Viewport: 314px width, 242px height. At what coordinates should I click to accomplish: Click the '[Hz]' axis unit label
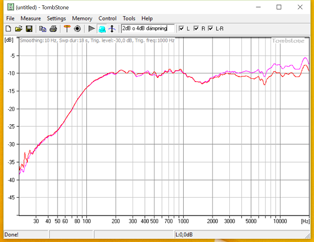pyautogui.click(x=306, y=221)
